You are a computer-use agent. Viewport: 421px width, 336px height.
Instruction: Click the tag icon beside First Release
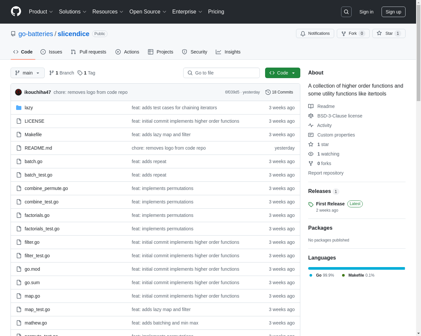click(311, 204)
